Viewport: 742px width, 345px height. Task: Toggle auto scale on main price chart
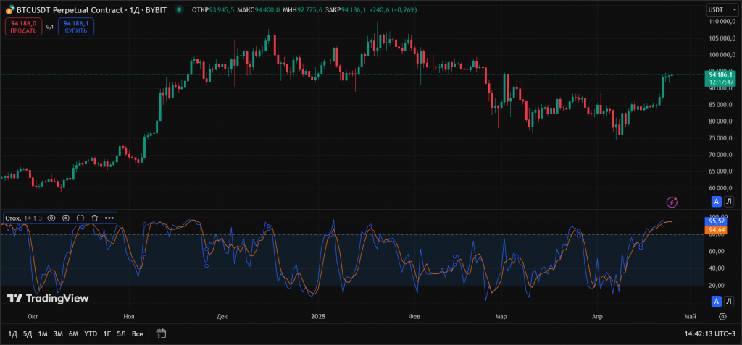[717, 201]
